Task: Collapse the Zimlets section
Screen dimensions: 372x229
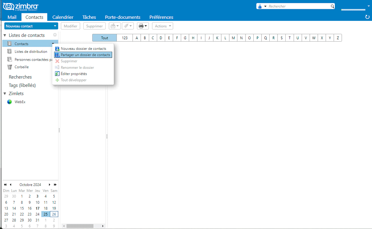Action: click(5, 94)
